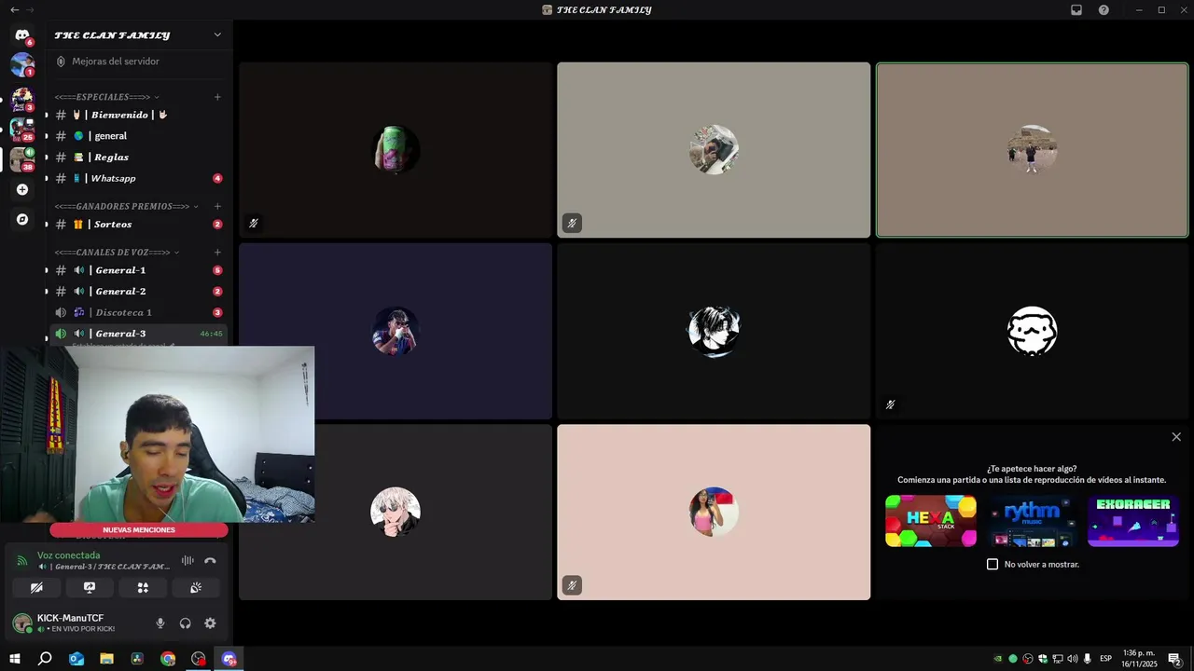Viewport: 1194px width, 671px height.
Task: Launch the Hexa Stack activity
Action: tap(931, 521)
